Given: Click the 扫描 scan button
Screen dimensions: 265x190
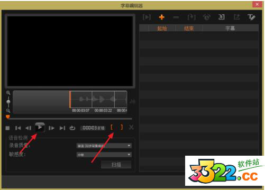Looking at the screenshot, I should coord(116,165).
